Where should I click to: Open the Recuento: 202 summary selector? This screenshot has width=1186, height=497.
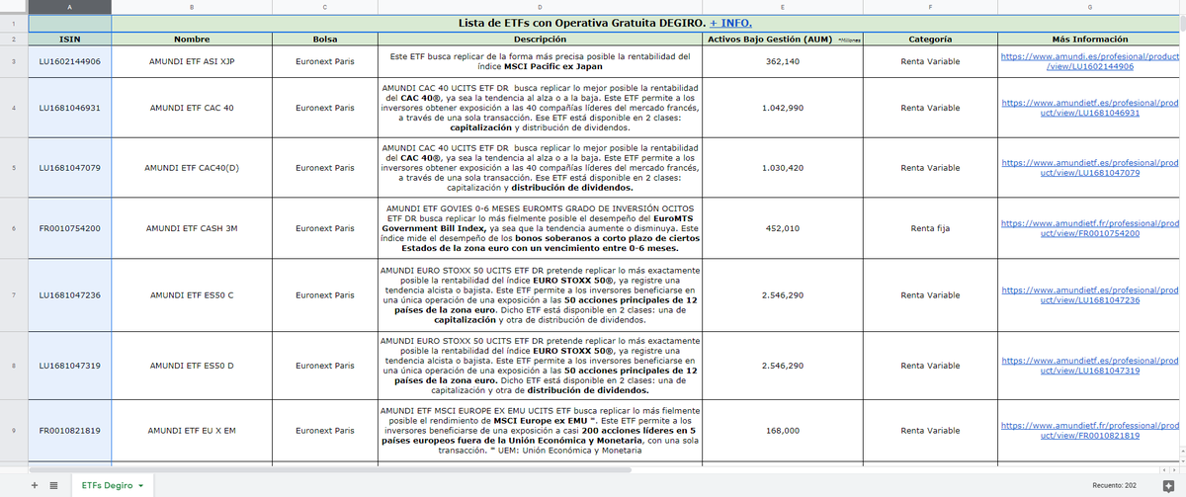tap(1114, 486)
